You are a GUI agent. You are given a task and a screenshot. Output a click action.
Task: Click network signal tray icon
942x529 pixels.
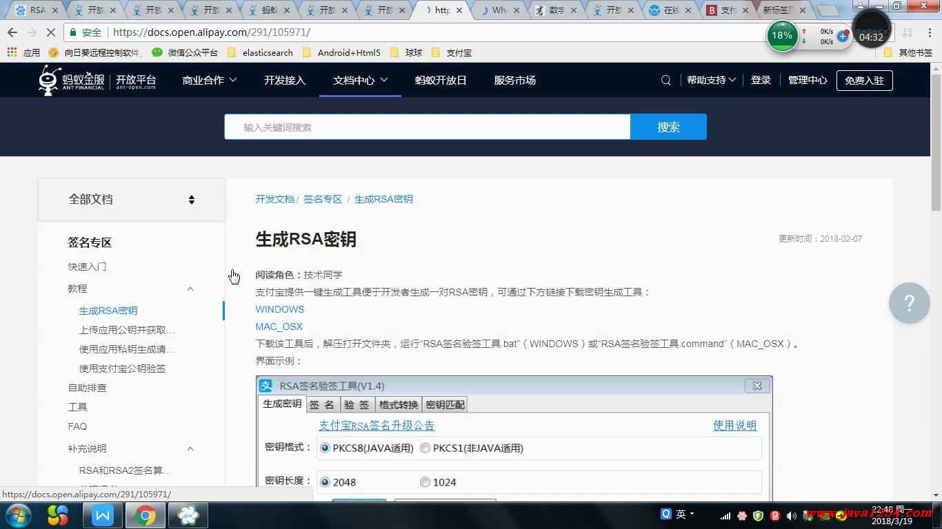click(x=725, y=515)
